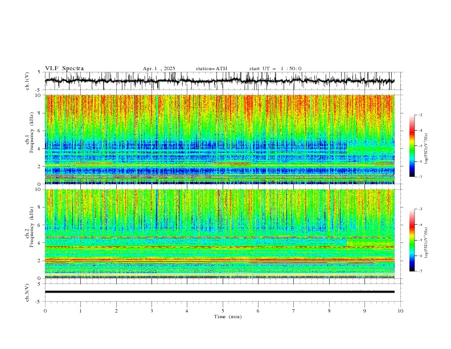The width and height of the screenshot is (451, 349).
Task: Click inside the ch.1 spectrogram panel
Action: pos(219,139)
